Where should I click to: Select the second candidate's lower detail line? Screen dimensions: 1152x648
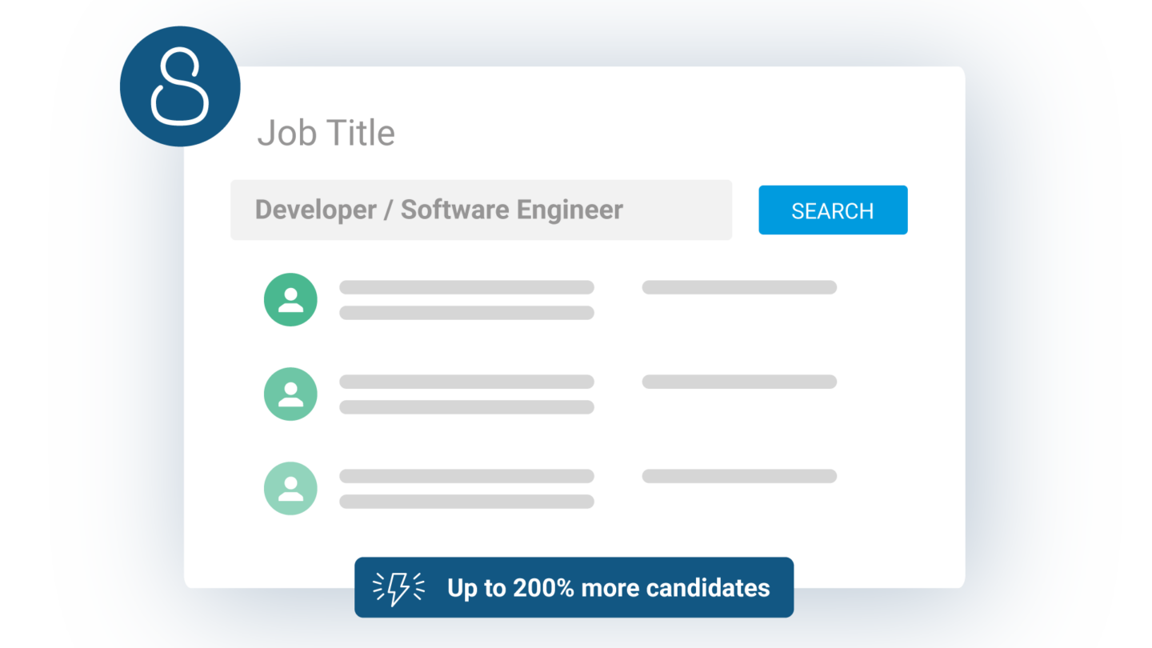[466, 407]
